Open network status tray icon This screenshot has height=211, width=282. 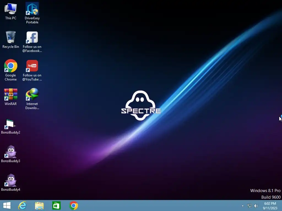coord(249,206)
